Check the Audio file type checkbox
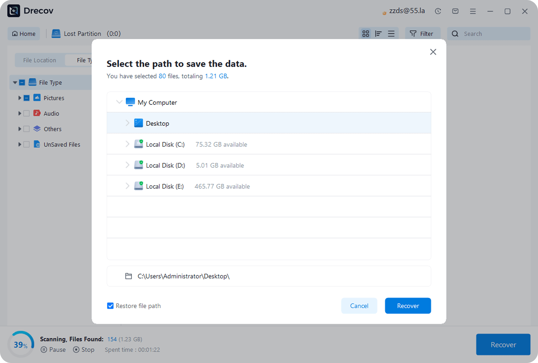Image resolution: width=538 pixels, height=363 pixels. [x=27, y=113]
